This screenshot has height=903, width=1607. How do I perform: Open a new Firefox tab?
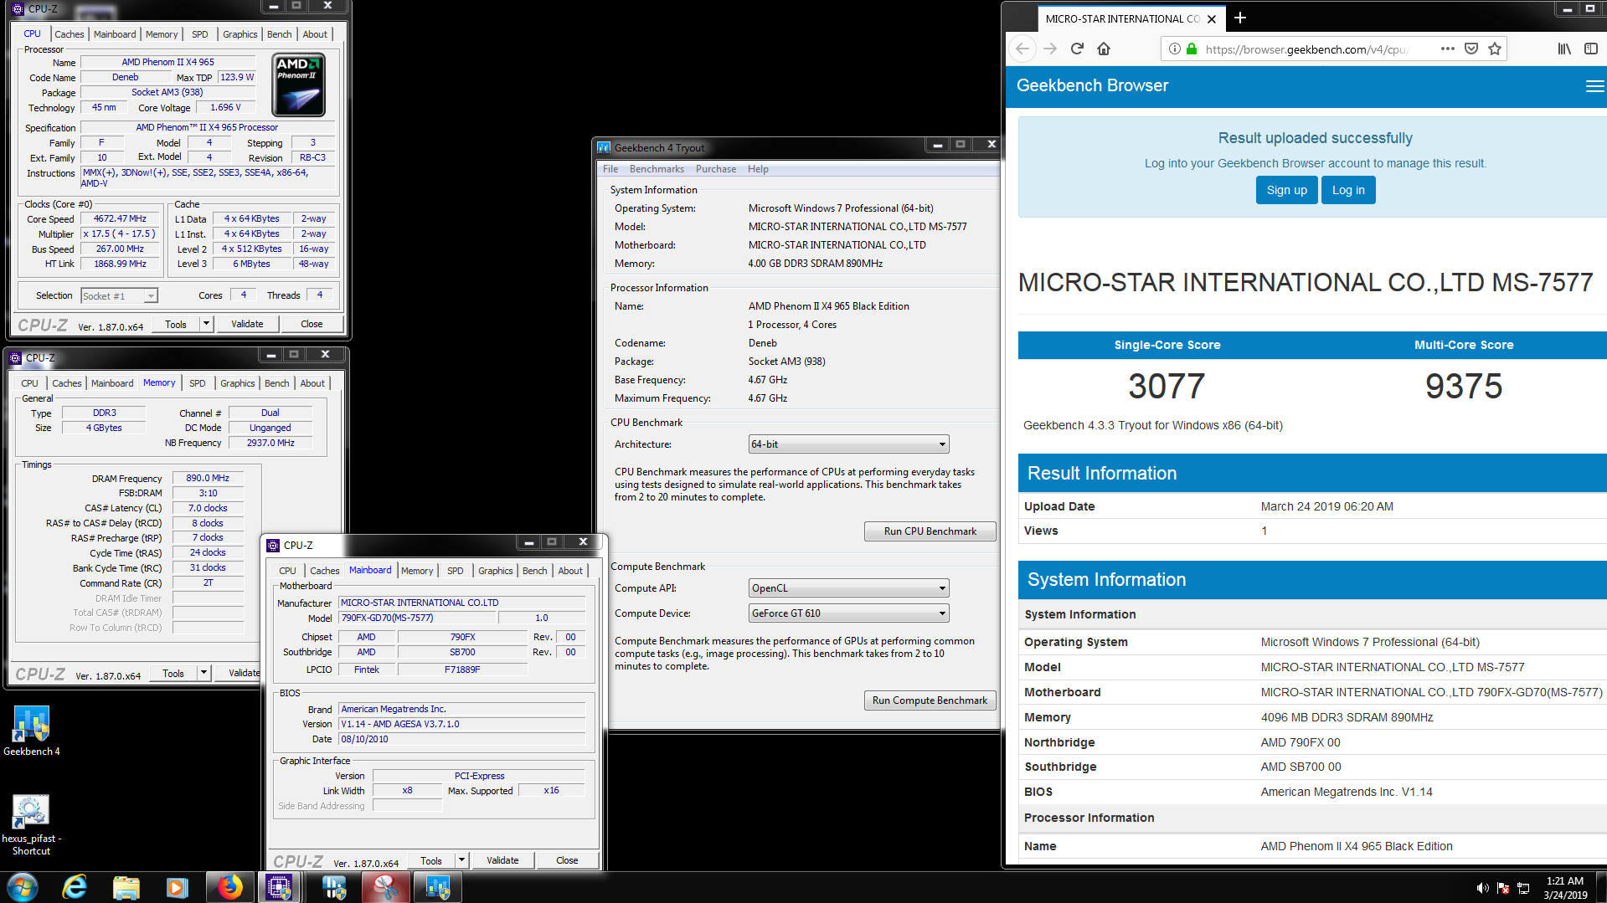[x=1240, y=18]
